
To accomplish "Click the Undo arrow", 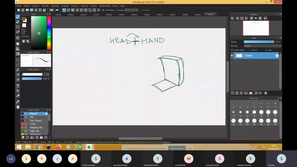I will (x=52, y=10).
